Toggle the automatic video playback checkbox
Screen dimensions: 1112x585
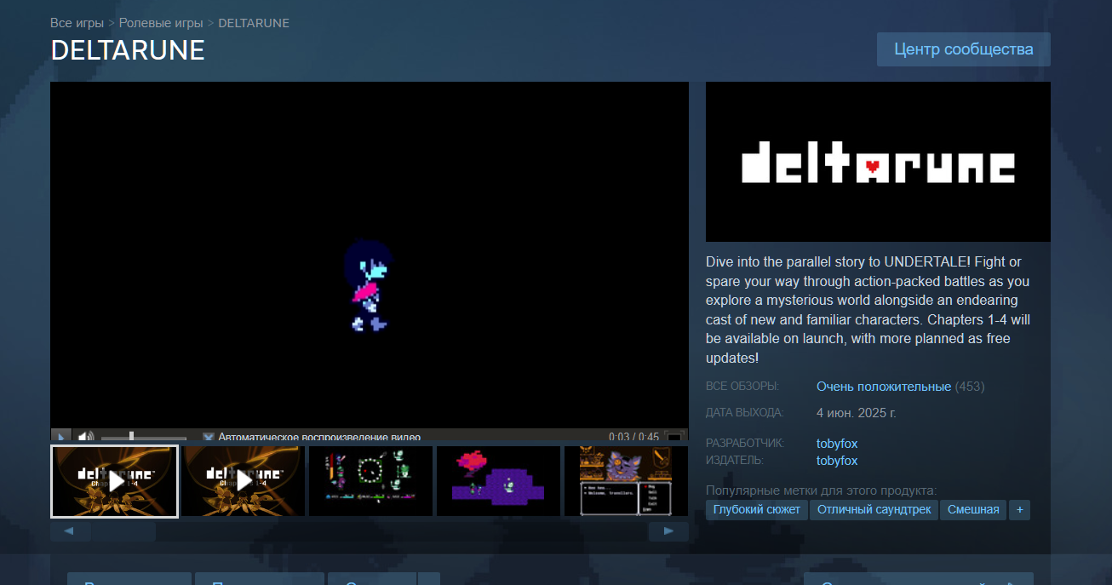[208, 437]
